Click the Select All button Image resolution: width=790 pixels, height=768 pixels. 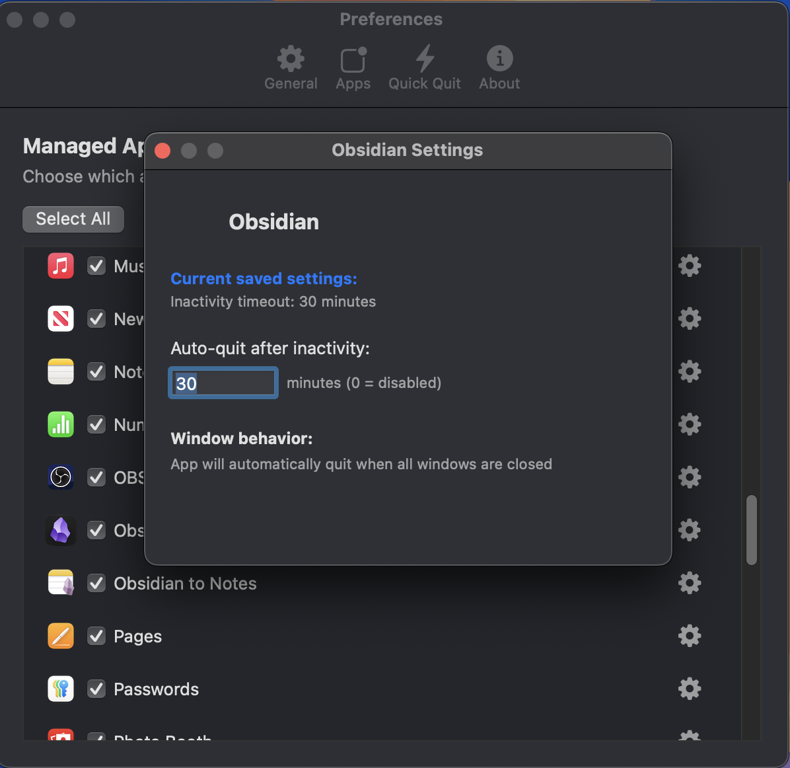click(x=73, y=219)
